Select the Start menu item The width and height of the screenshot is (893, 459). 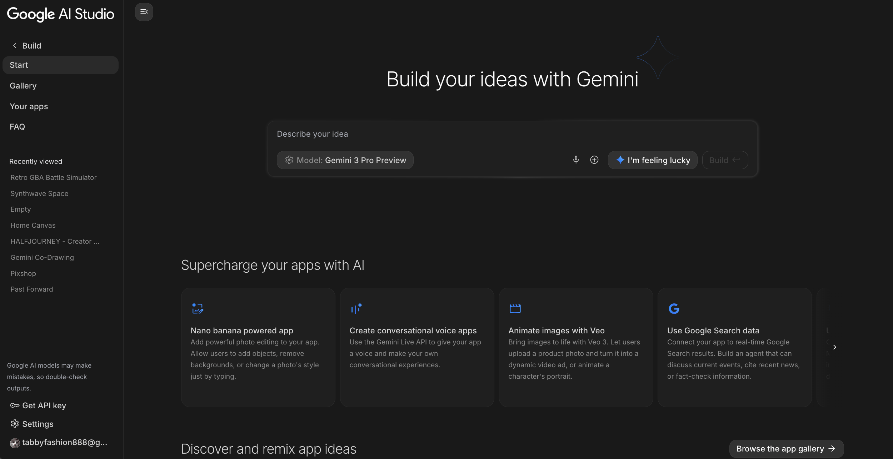click(60, 65)
